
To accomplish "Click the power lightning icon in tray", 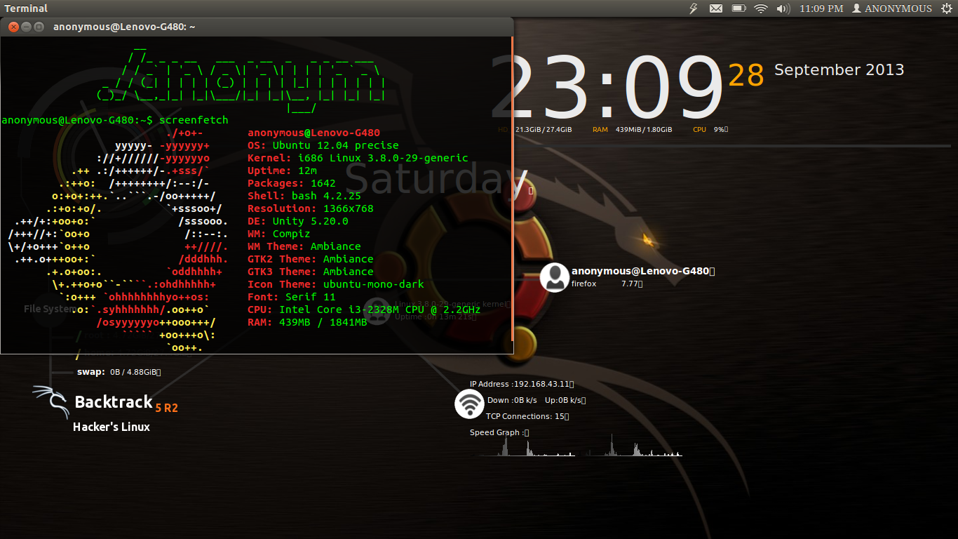I will tap(693, 8).
